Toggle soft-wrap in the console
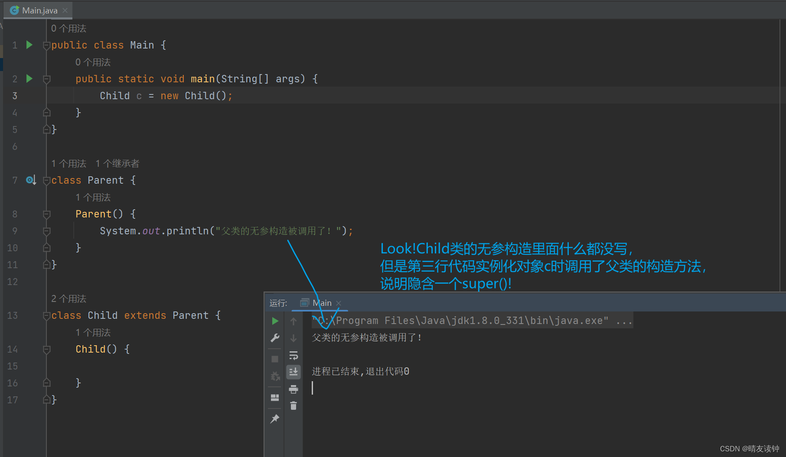 294,355
